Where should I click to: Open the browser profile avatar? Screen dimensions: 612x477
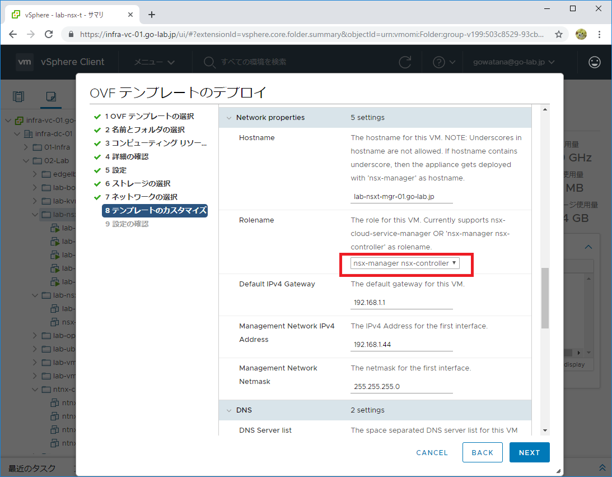pyautogui.click(x=581, y=34)
